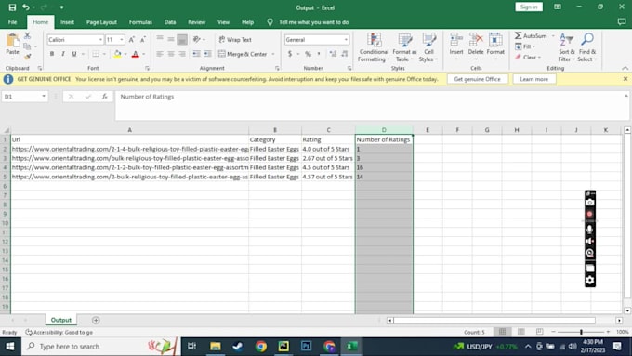Switch to Page Layout view in the status bar
The image size is (632, 356).
pos(520,332)
